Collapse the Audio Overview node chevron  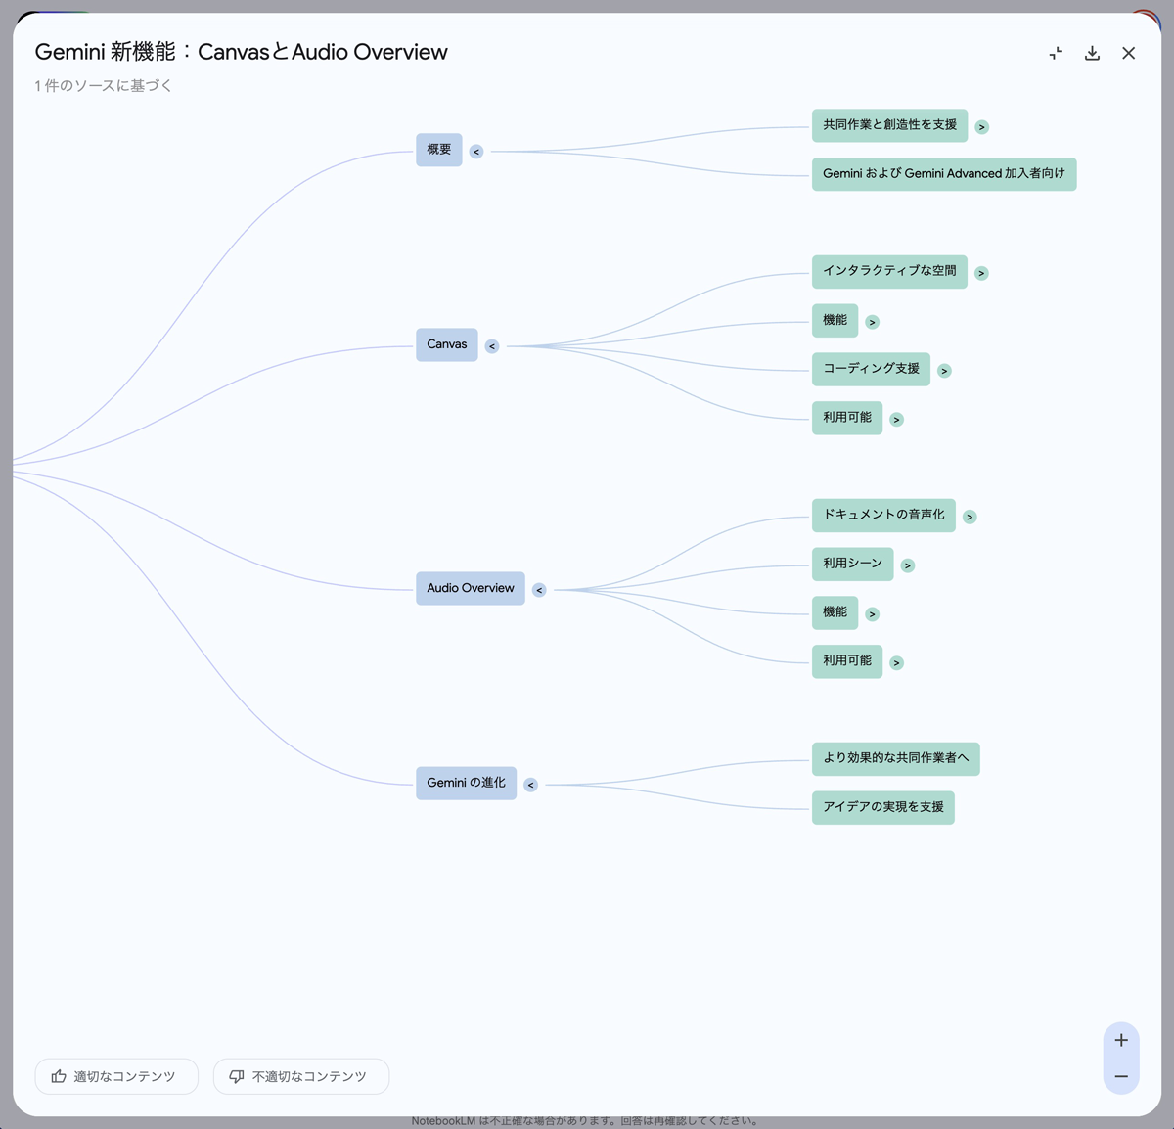(x=539, y=590)
